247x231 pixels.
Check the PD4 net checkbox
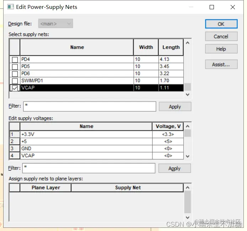click(15, 60)
